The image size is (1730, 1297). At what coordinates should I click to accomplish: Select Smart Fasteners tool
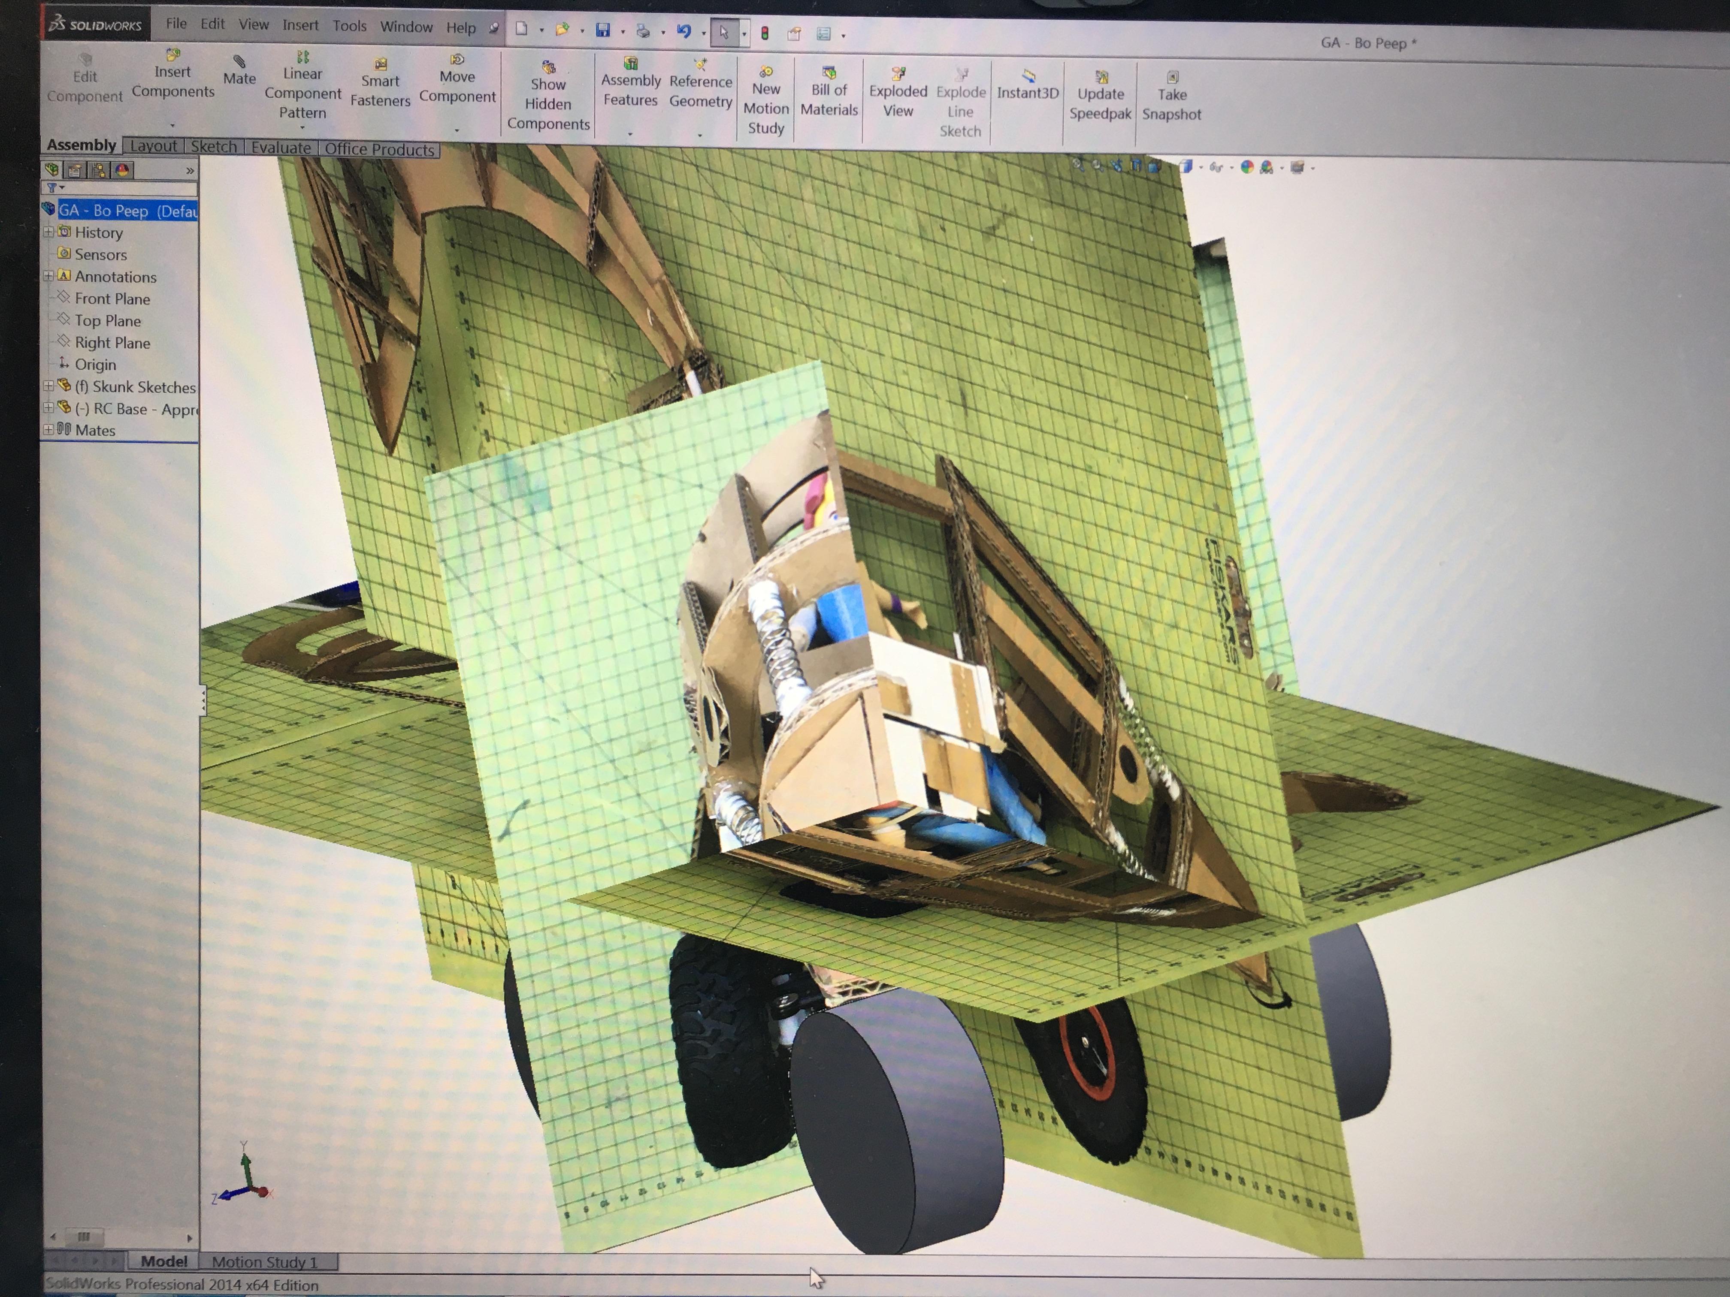point(380,65)
